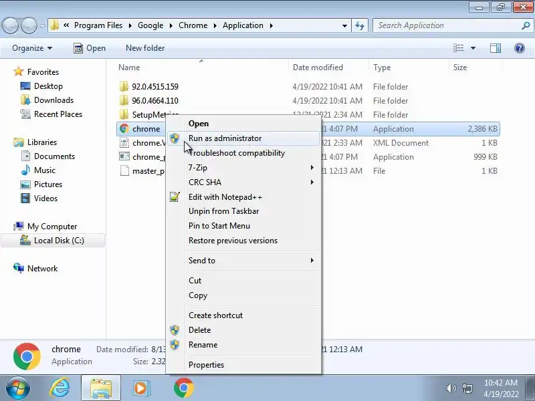Click the volume speaker tray icon
Viewport: 535px width, 401px height.
(451, 388)
